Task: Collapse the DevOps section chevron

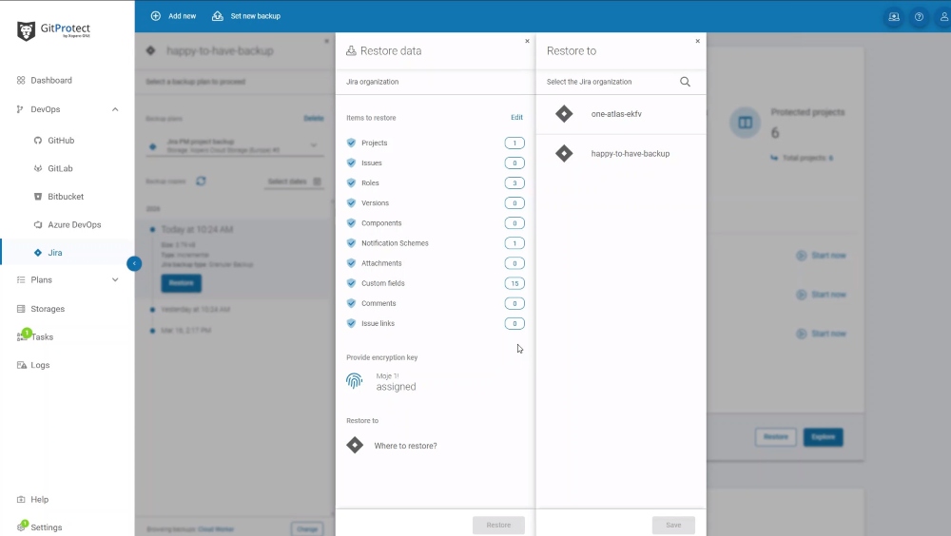Action: pyautogui.click(x=115, y=109)
